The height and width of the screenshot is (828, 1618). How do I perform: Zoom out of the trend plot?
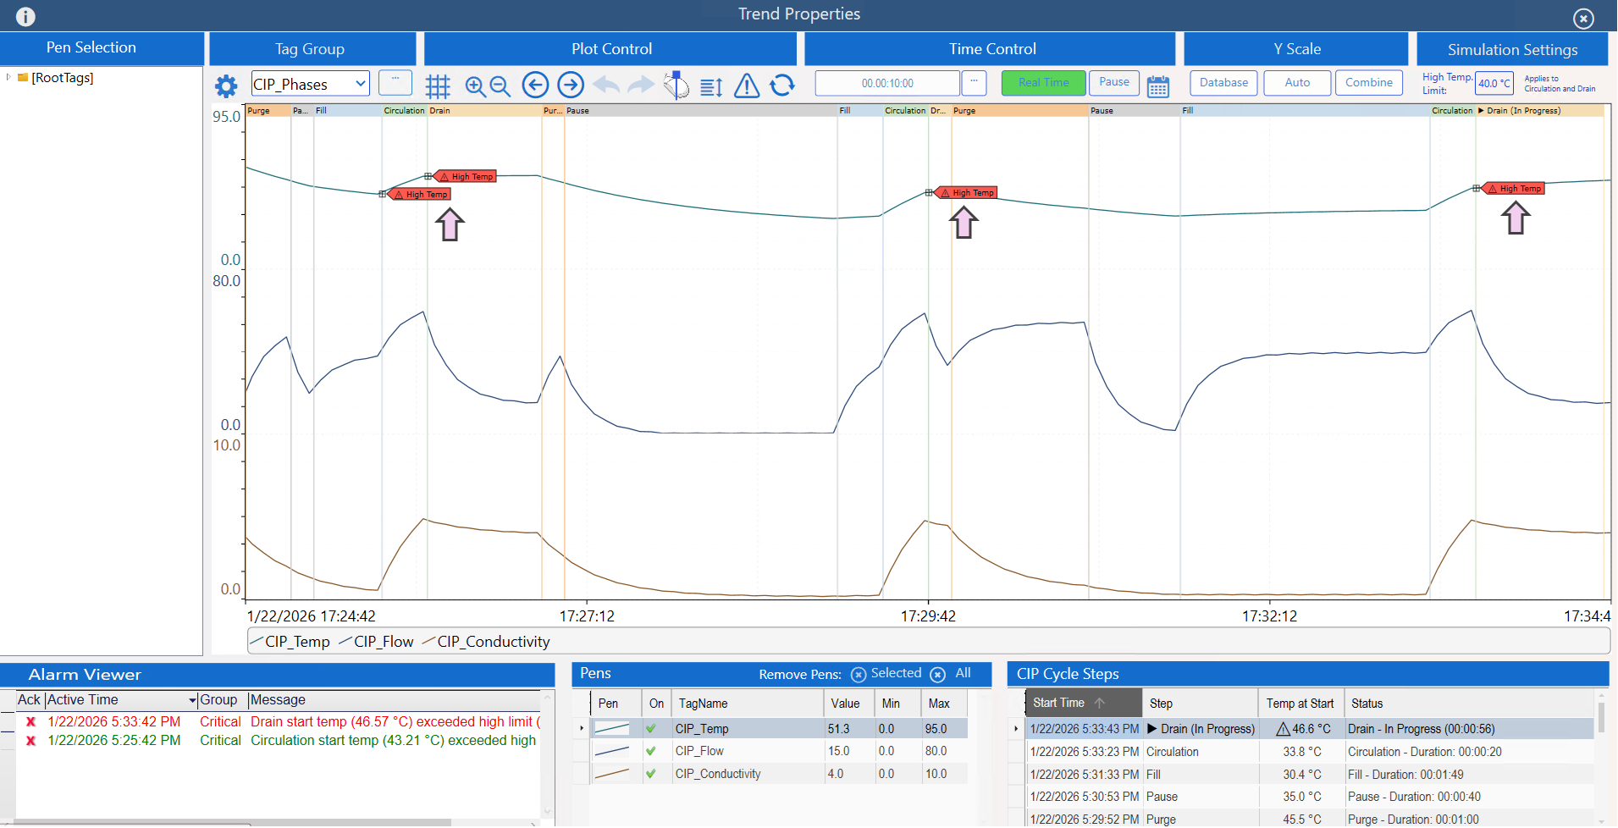tap(500, 86)
